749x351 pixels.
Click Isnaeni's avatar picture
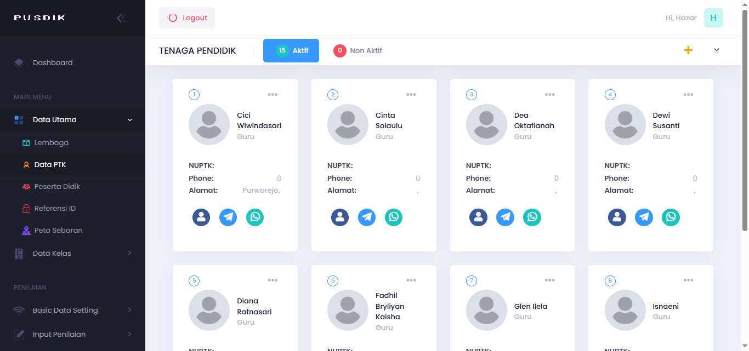[x=625, y=310]
